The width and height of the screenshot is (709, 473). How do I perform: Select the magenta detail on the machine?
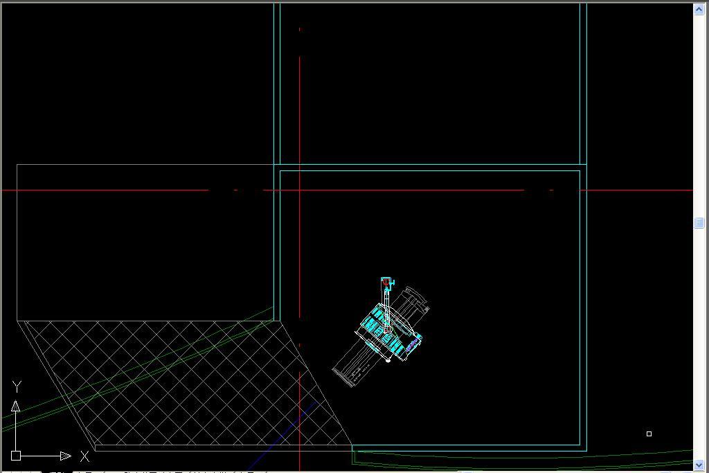pyautogui.click(x=413, y=342)
